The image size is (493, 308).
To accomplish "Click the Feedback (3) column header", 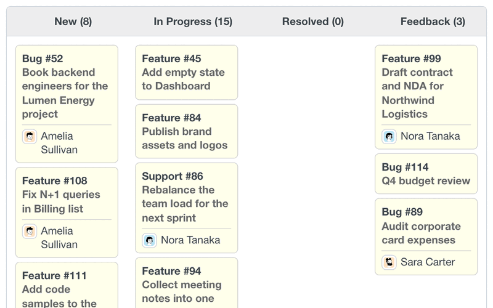I will pos(433,22).
